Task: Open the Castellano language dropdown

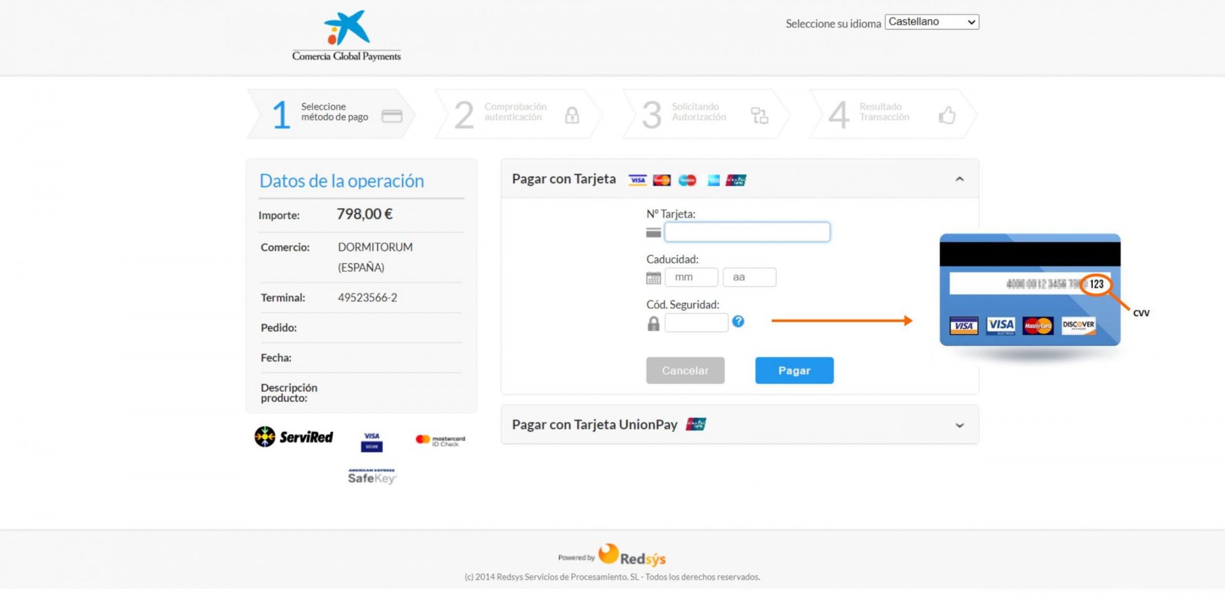Action: tap(932, 22)
